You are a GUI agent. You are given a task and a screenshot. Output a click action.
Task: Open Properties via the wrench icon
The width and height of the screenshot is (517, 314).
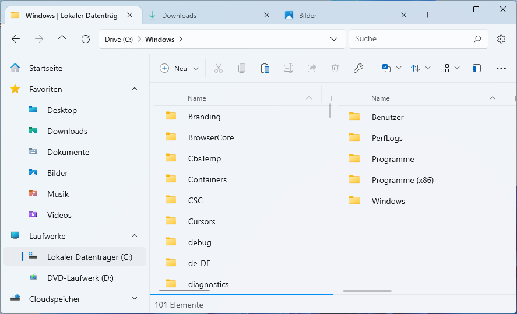point(358,68)
